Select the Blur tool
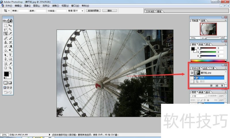 pos(5,50)
